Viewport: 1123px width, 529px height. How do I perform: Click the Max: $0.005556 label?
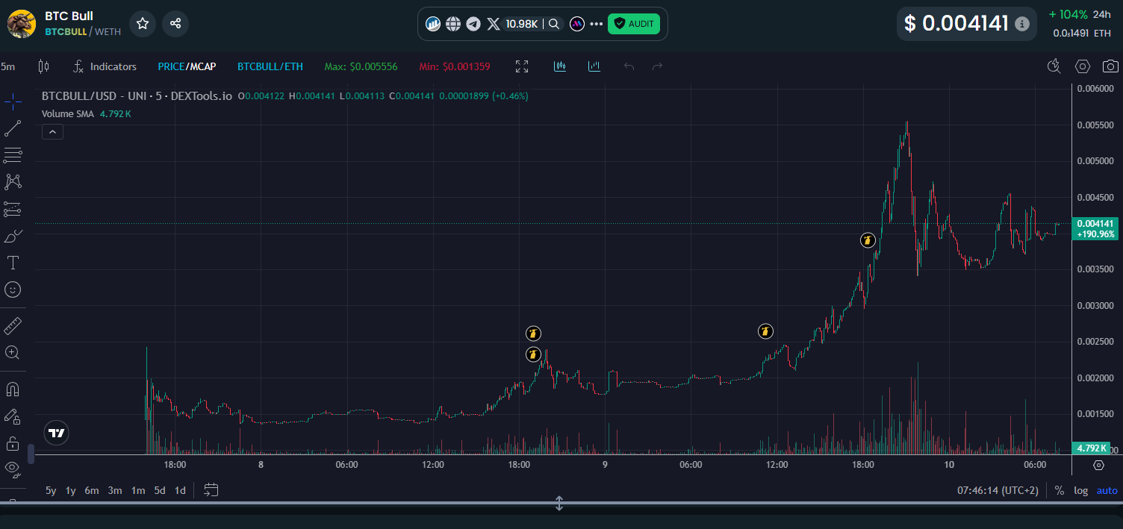click(x=361, y=66)
